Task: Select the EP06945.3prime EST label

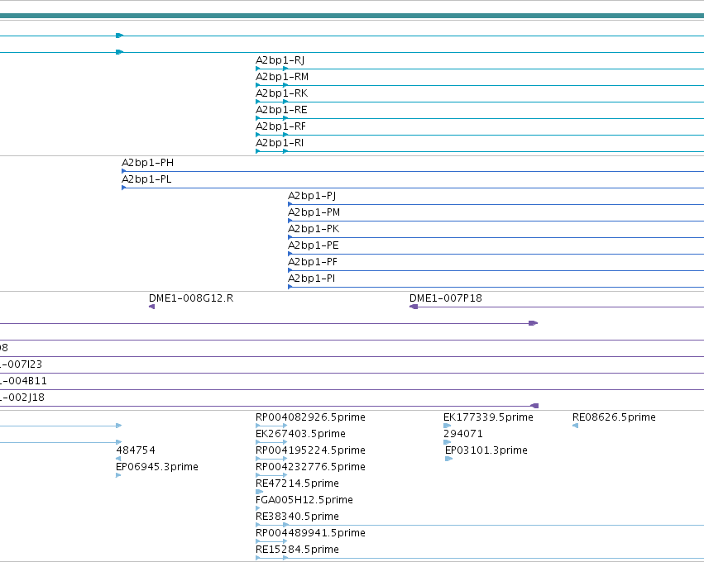Action: pyautogui.click(x=157, y=467)
